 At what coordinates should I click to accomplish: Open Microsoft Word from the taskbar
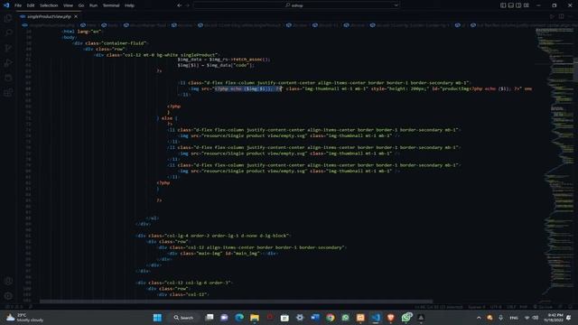315,318
